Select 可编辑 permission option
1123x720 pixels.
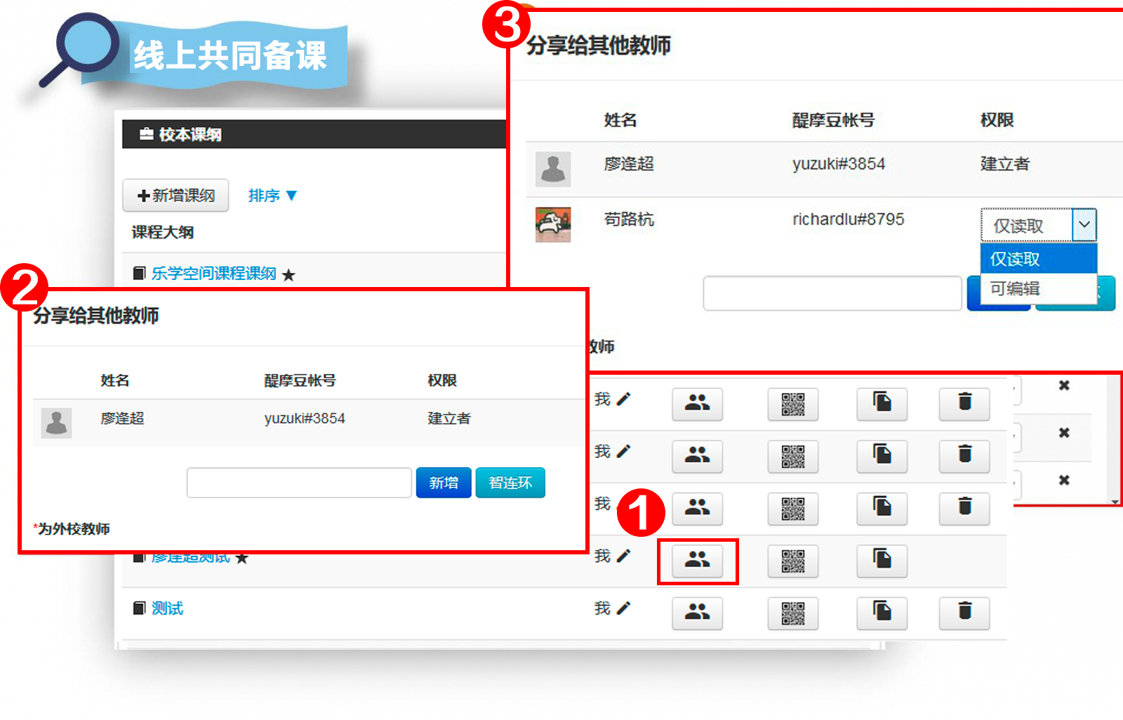[x=1016, y=288]
